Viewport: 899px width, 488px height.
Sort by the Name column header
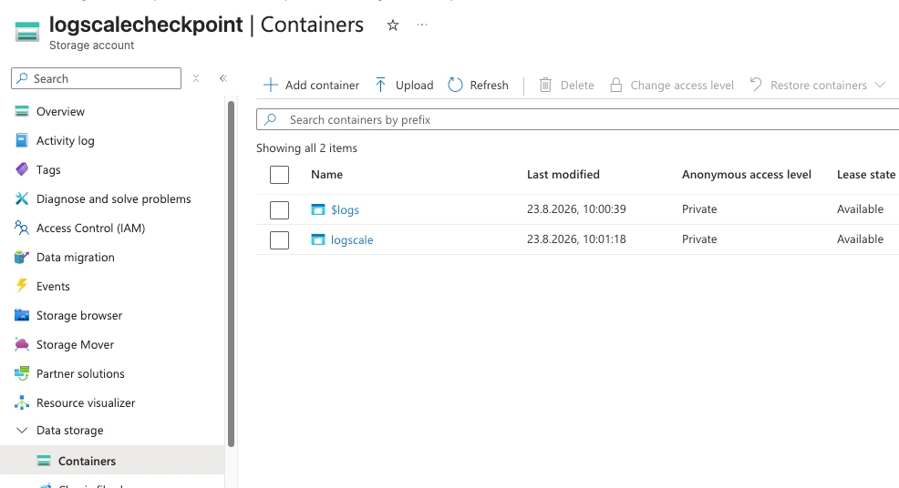tap(326, 174)
